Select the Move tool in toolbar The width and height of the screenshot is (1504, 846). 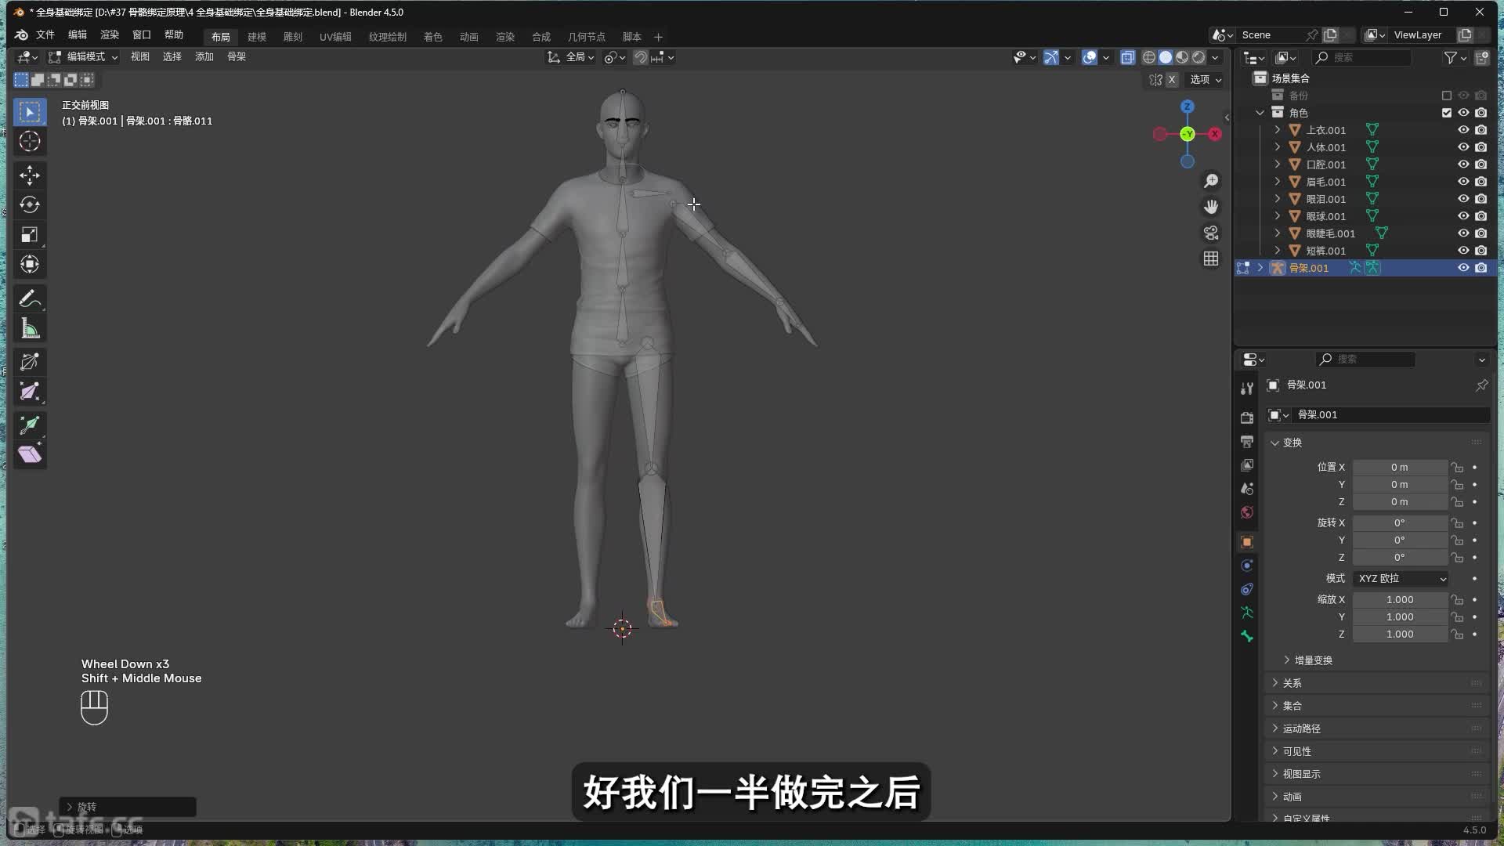point(30,175)
